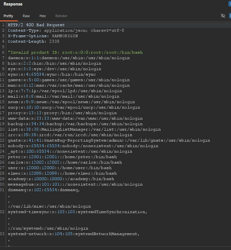Image resolution: width=231 pixels, height=250 pixels.
Task: Click the _apt:x:100 entry
Action: pyautogui.click(x=70, y=151)
